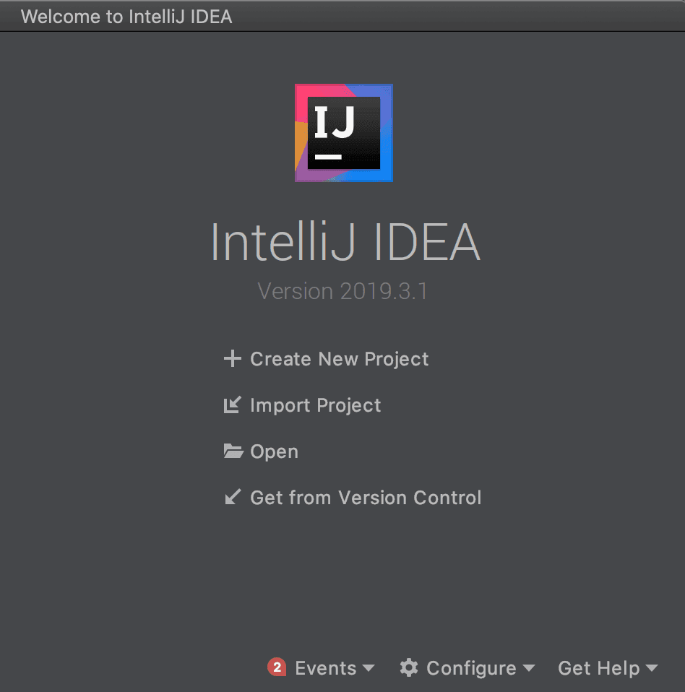Click the Create New Project link
This screenshot has width=685, height=692.
pyautogui.click(x=339, y=359)
